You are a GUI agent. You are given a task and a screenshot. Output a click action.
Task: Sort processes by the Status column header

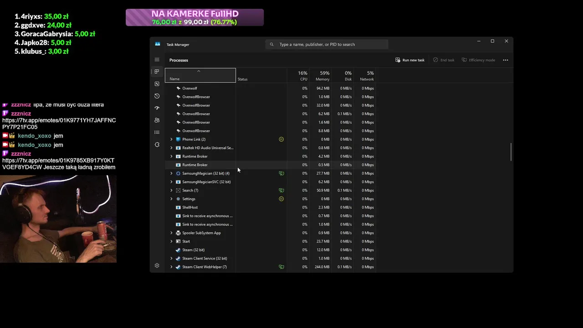[261, 75]
